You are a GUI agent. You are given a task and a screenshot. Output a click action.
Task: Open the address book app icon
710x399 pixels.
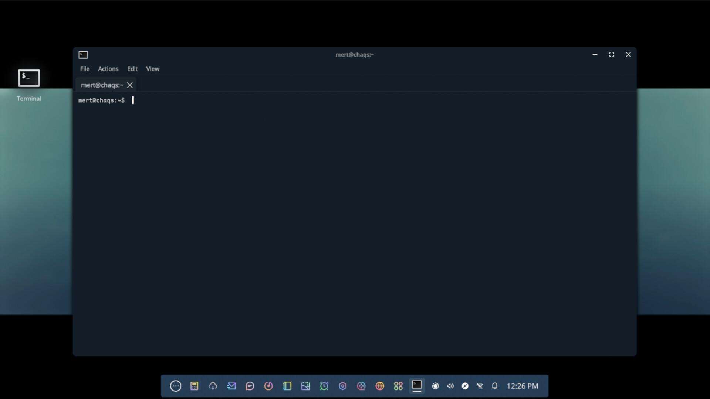pyautogui.click(x=287, y=386)
